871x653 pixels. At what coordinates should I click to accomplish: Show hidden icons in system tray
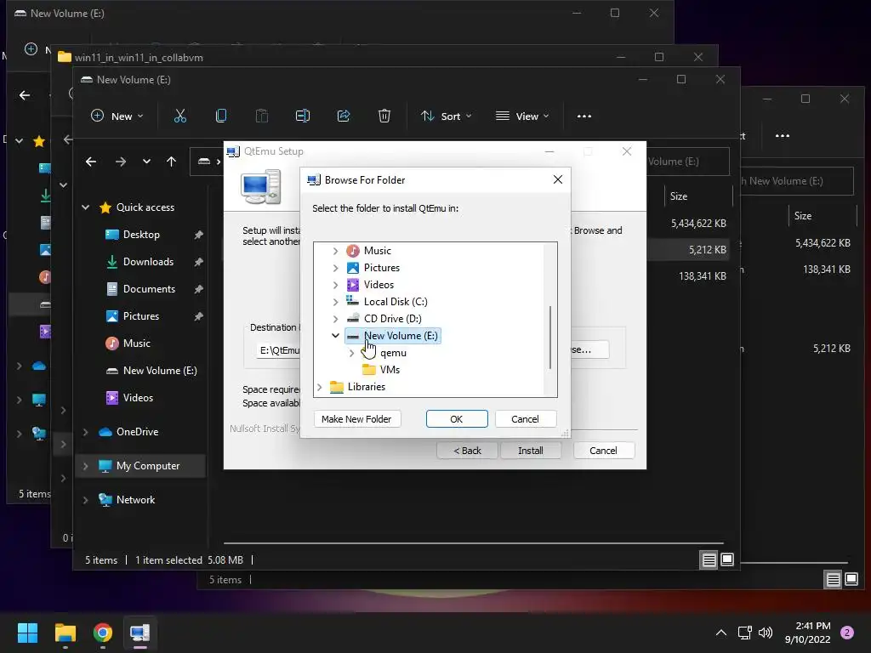click(721, 633)
